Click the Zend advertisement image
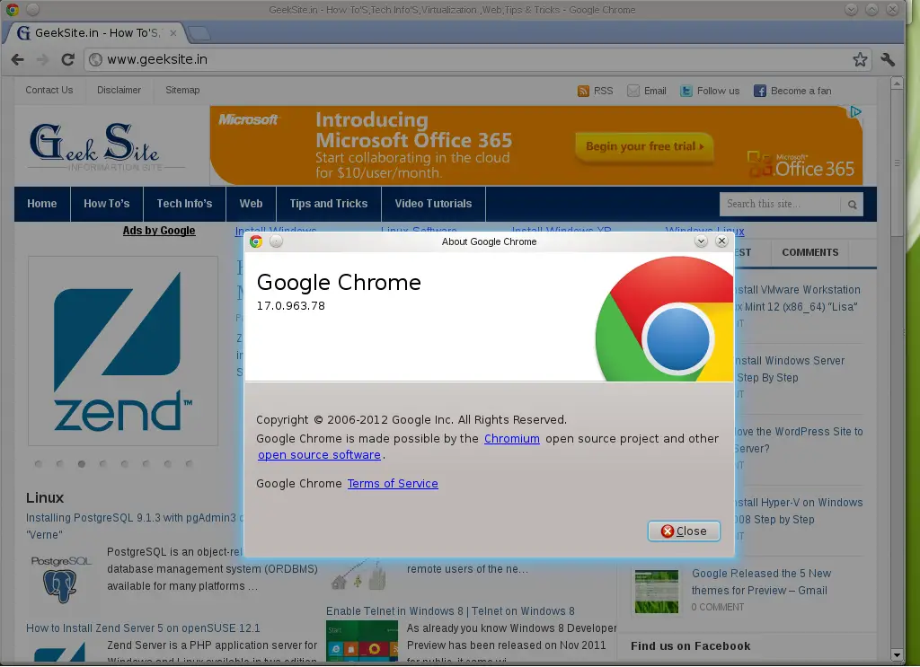This screenshot has width=920, height=667. (x=122, y=351)
